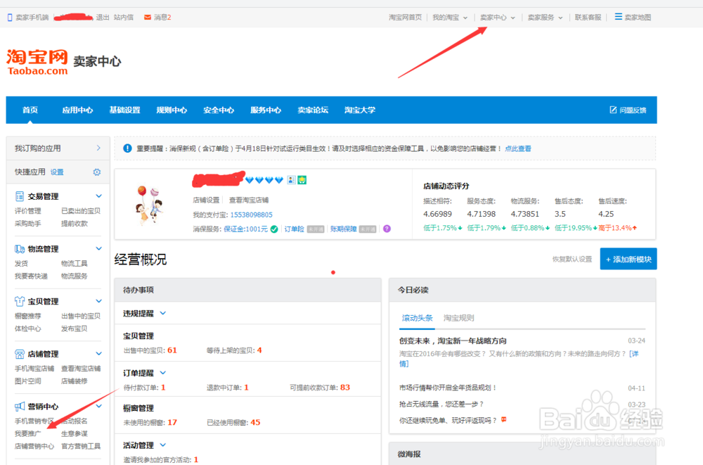Click the 交易管理 document icon
Viewport: 703px width, 465px height.
point(19,196)
